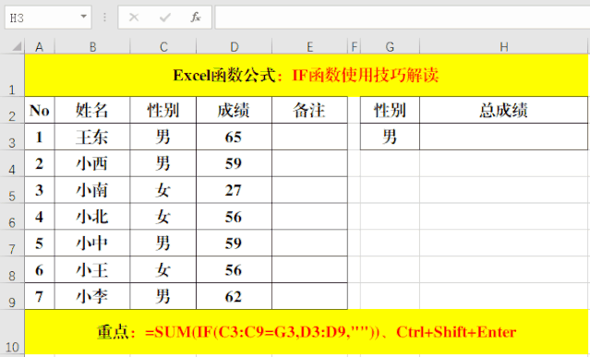
Task: Click the '性别' header in column G
Action: (390, 110)
